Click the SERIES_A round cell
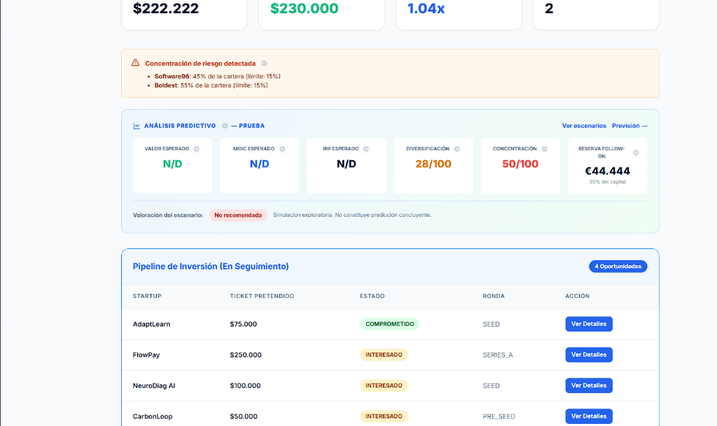 tap(498, 355)
